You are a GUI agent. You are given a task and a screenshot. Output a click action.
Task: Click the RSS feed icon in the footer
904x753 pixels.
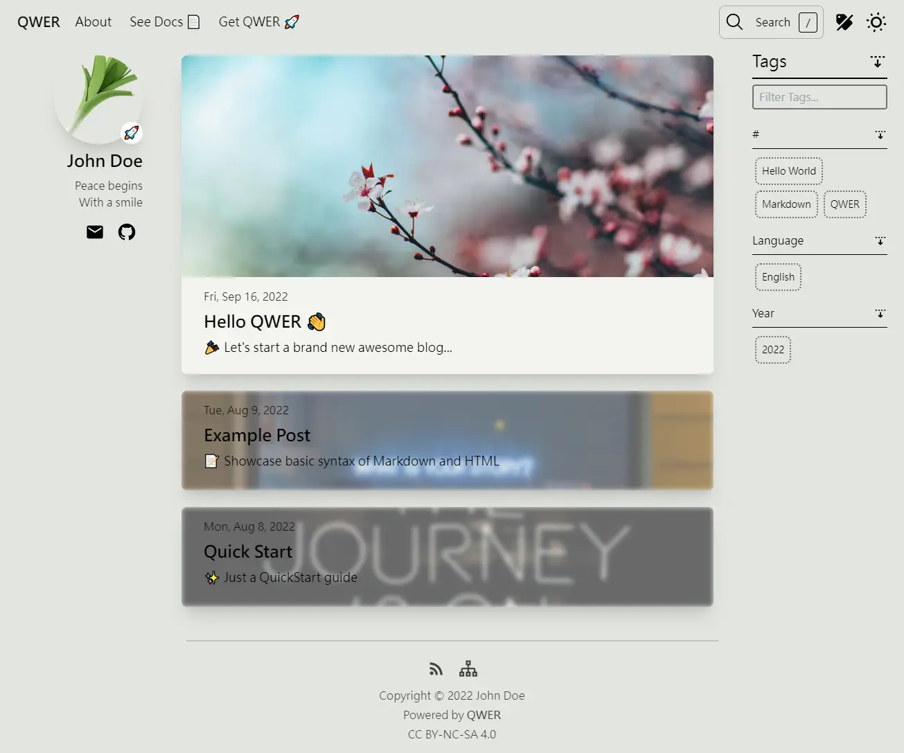click(x=436, y=668)
